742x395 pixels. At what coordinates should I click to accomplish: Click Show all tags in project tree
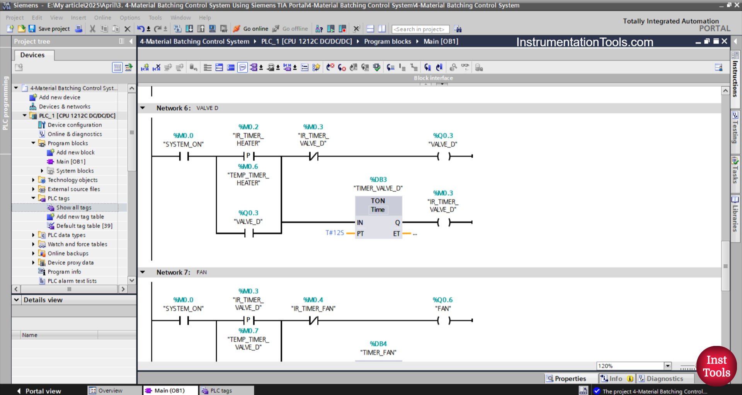pyautogui.click(x=73, y=207)
